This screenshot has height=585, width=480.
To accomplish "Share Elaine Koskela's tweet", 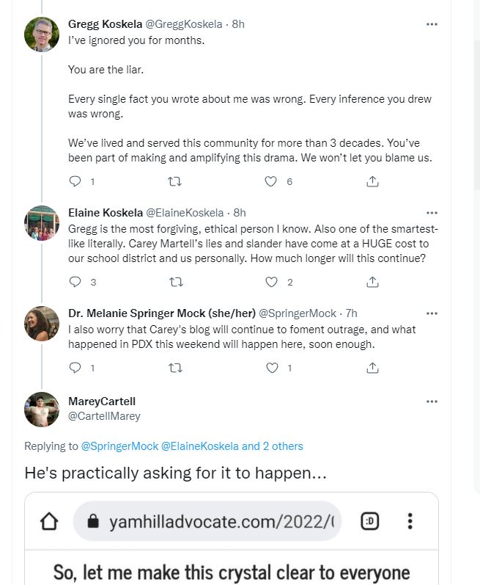I will click(x=372, y=282).
